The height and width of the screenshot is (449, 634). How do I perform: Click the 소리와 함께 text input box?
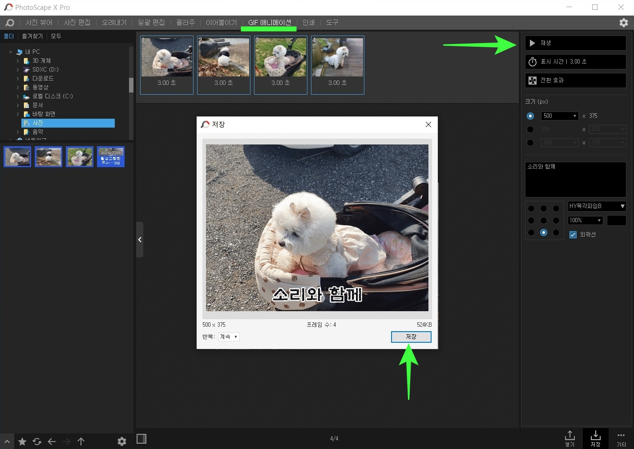576,180
